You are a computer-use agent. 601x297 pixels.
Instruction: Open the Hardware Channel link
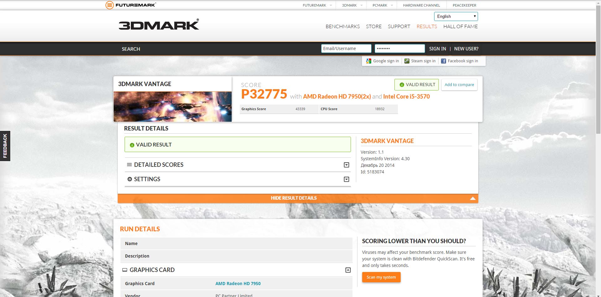421,5
